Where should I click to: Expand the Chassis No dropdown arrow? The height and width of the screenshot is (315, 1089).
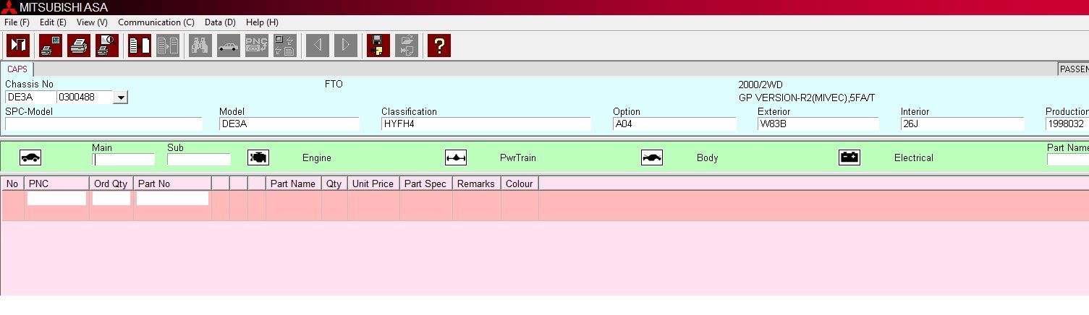121,97
